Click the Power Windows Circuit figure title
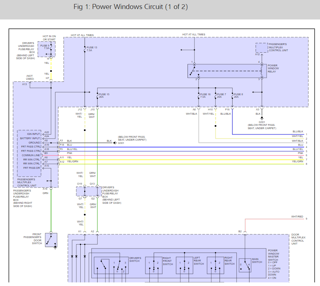The height and width of the screenshot is (286, 320). pyautogui.click(x=130, y=7)
